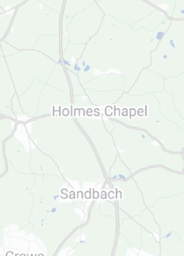Select the largest lake in the northeast area
The image size is (184, 256).
click(x=160, y=35)
